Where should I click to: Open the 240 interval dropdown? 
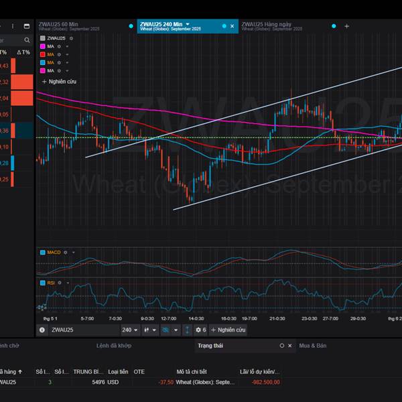[x=130, y=330]
